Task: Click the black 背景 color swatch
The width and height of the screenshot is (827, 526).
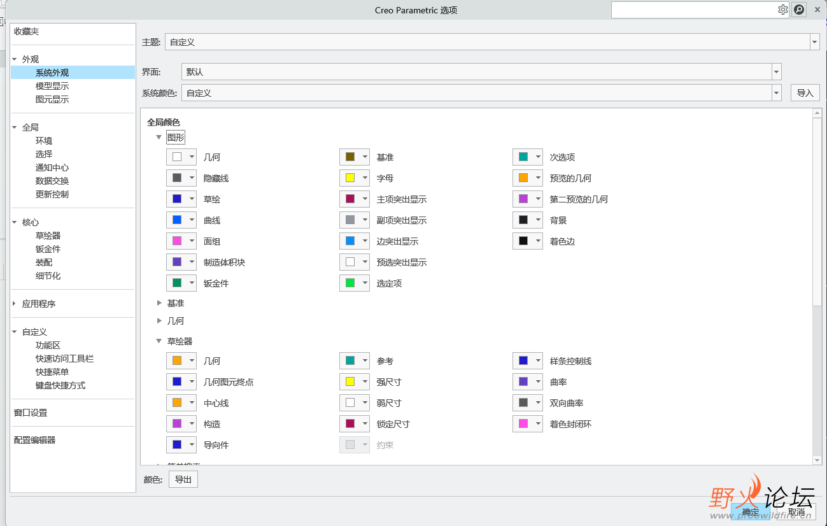Action: (x=523, y=220)
